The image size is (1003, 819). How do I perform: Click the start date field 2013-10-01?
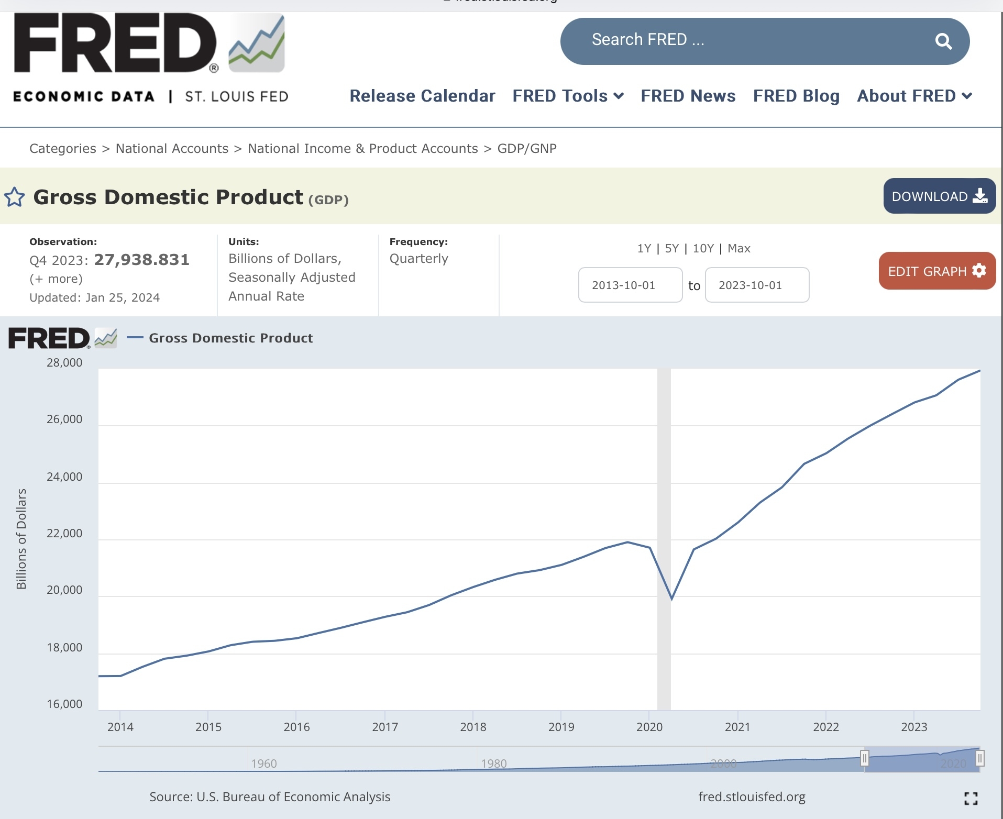[x=630, y=285]
